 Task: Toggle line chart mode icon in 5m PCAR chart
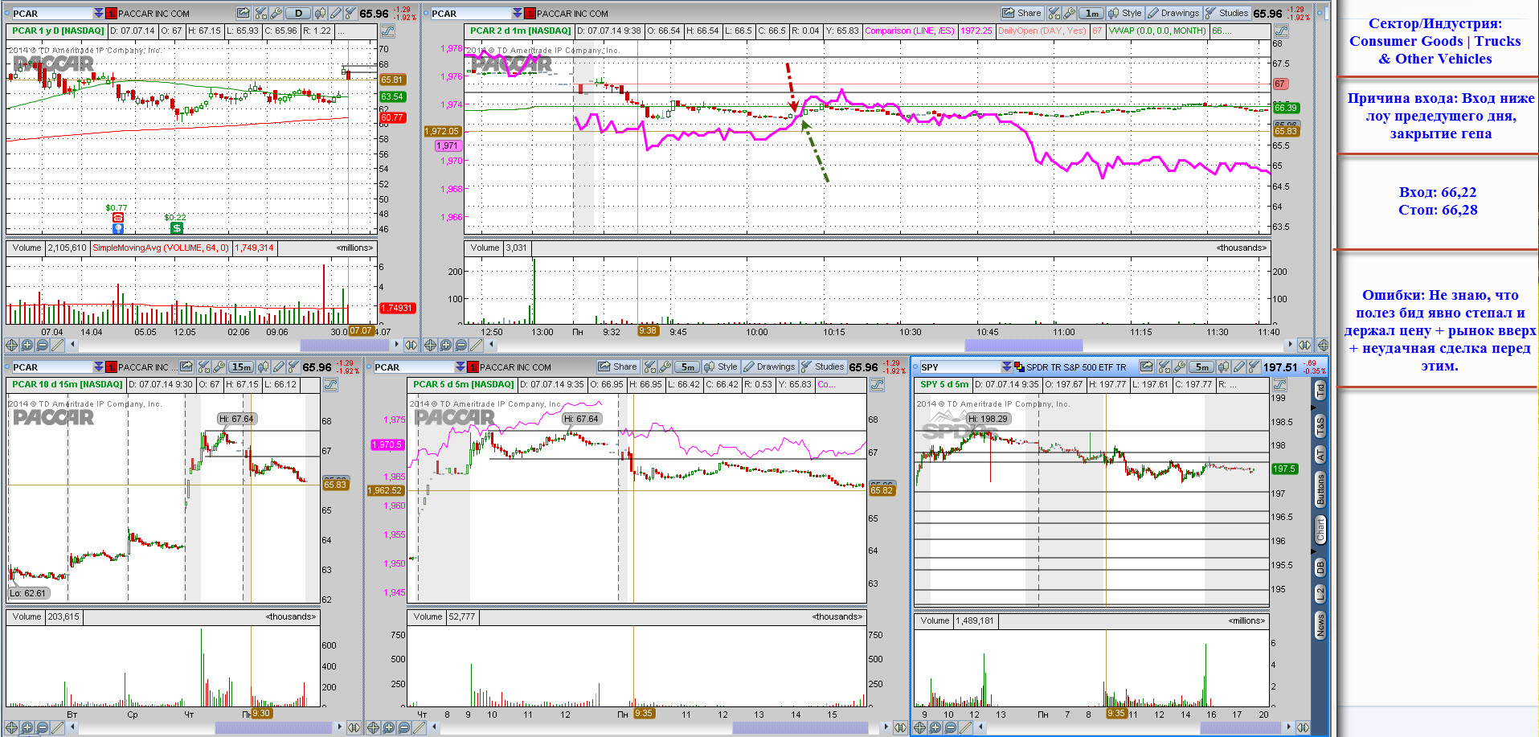click(x=877, y=385)
